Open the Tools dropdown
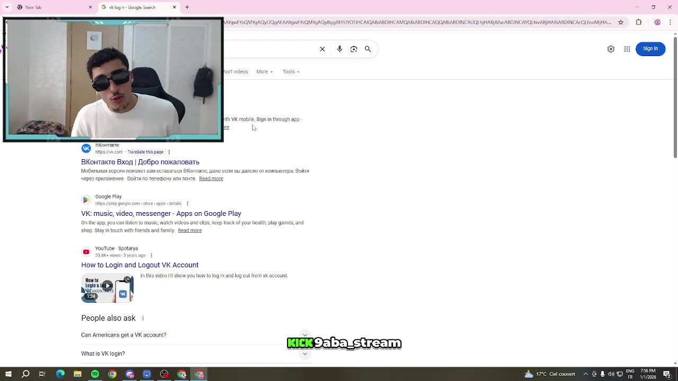Screen dimensions: 678x381 [x=291, y=71]
